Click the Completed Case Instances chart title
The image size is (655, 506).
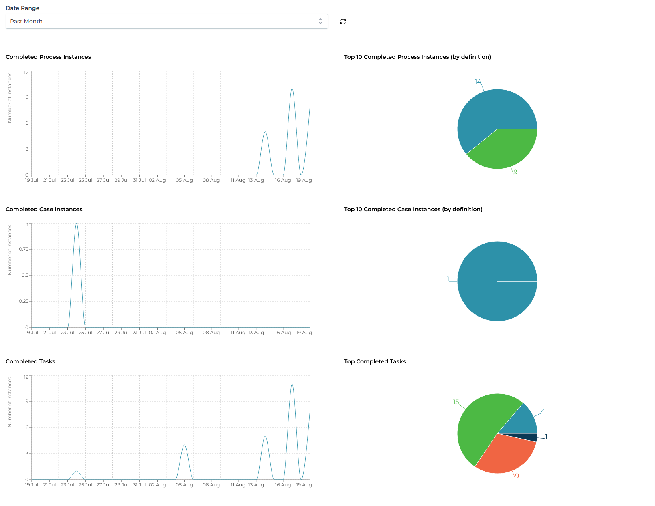tap(44, 209)
